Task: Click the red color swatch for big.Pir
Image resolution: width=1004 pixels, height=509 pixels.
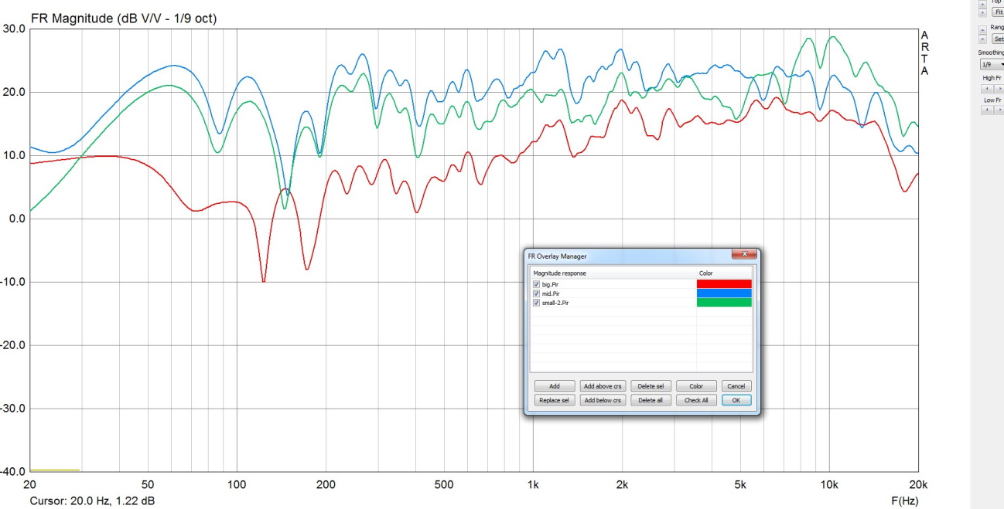Action: click(x=724, y=284)
